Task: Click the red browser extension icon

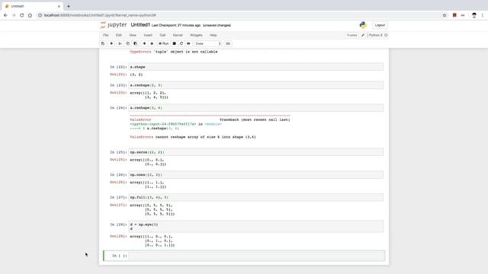Action: coord(454,15)
